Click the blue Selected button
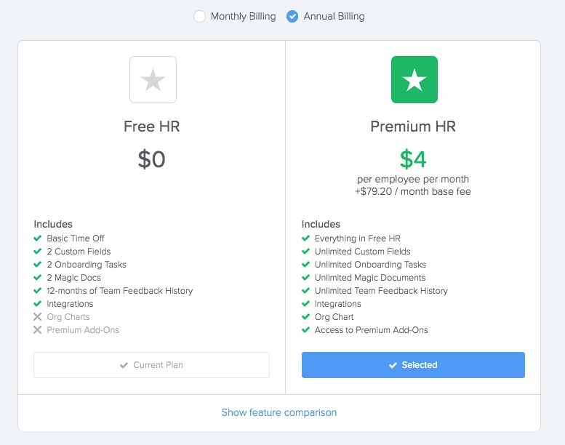This screenshot has width=565, height=445. pyautogui.click(x=413, y=365)
